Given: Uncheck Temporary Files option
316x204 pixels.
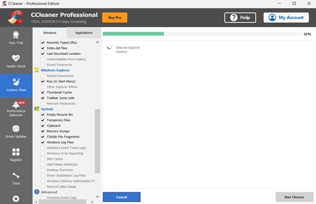Looking at the screenshot, I should coord(43,120).
